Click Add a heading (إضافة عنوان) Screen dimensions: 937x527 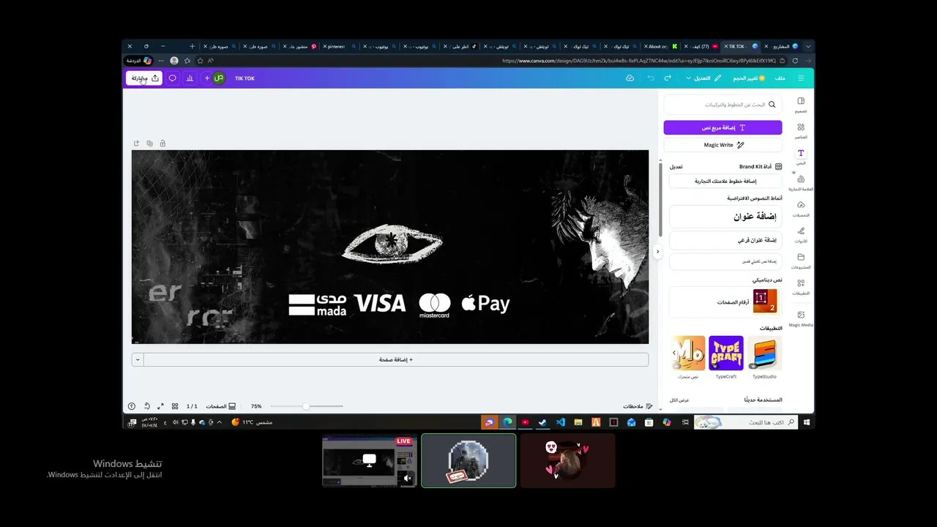(x=725, y=217)
